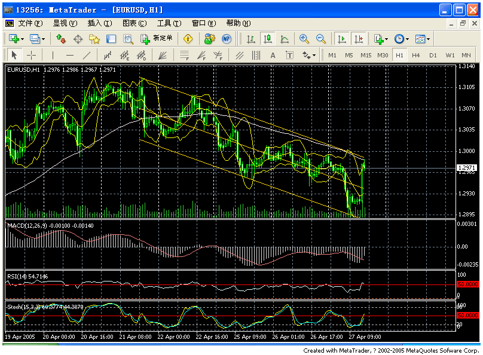The height and width of the screenshot is (355, 483).
Task: Open the 工具(T) menu
Action: coord(169,23)
